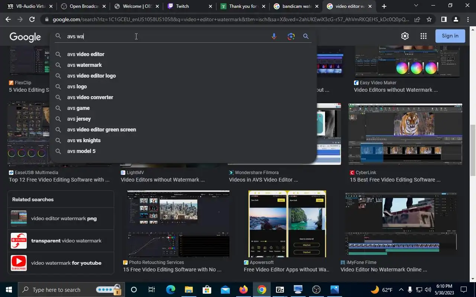Reload the current page
This screenshot has height=297, width=476.
coord(32,19)
